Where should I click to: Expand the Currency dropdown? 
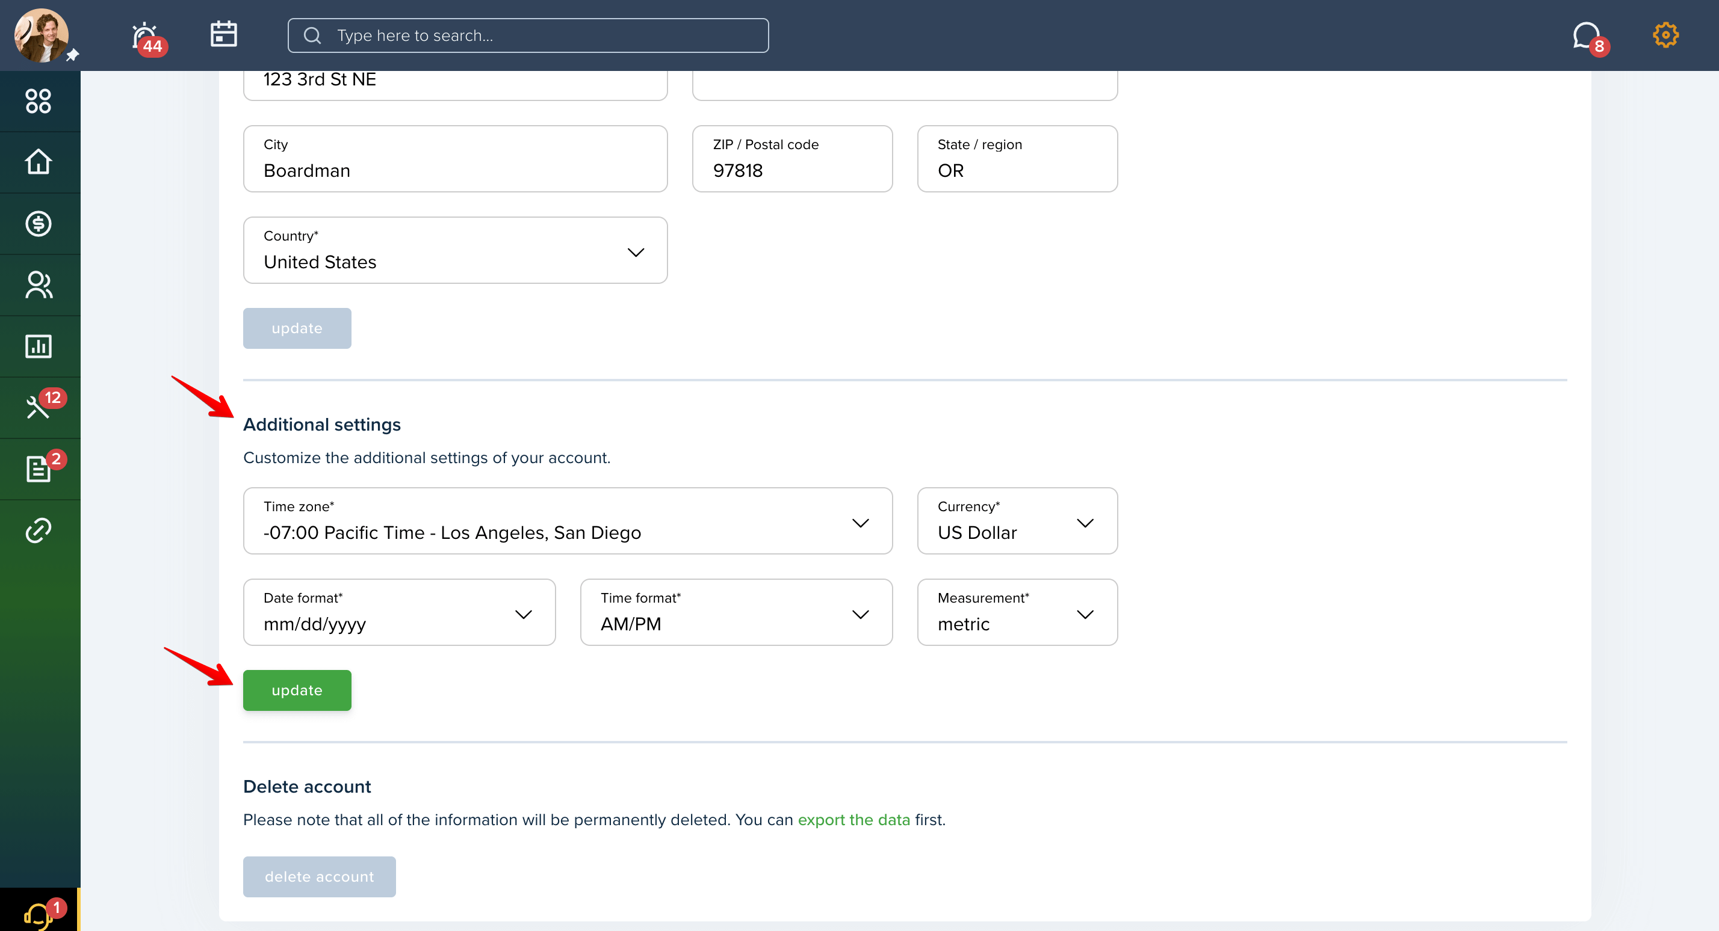tap(1017, 521)
